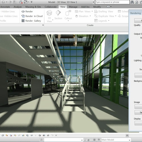This screenshot has width=142, height=142.
Task: Click the Section icon in the quick access toolbar
Action: (x=10, y=2)
